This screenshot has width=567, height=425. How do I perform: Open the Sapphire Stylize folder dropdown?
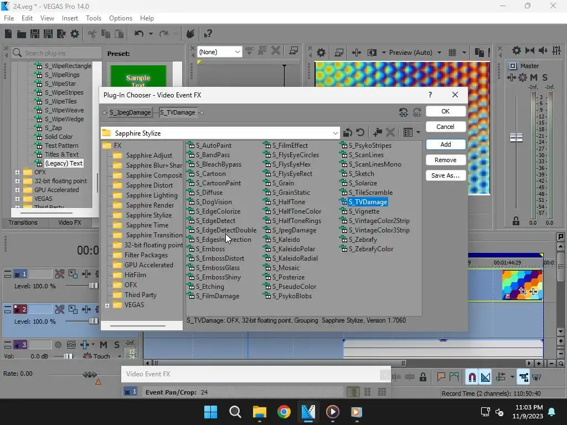click(335, 133)
